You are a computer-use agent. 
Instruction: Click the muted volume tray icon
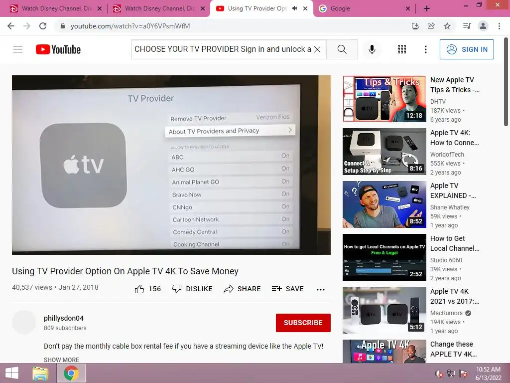(439, 374)
